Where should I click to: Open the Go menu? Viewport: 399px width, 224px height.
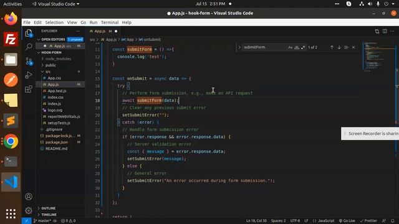pyautogui.click(x=83, y=22)
